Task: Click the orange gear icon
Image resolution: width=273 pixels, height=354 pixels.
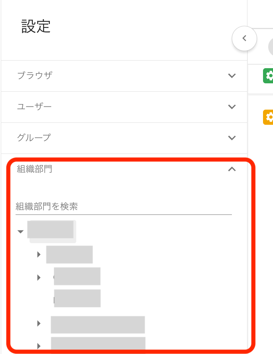Action: click(x=269, y=117)
